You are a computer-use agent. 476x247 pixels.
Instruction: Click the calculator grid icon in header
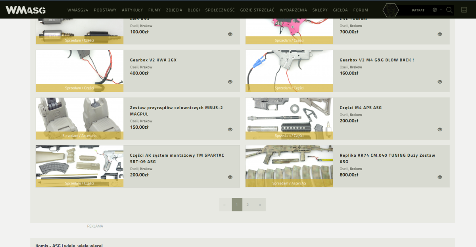tap(464, 10)
